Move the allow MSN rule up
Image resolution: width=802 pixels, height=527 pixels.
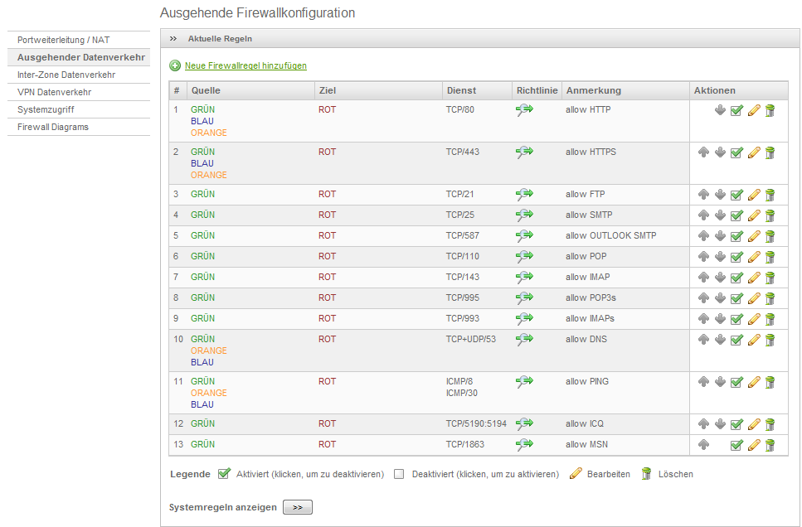coord(703,445)
